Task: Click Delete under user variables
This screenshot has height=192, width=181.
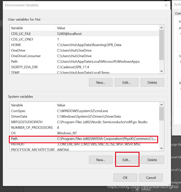Action: [152, 83]
